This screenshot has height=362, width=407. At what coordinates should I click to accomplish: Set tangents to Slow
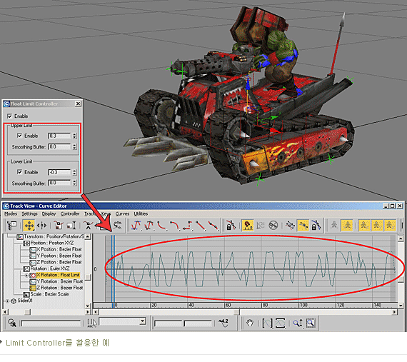click(174, 225)
